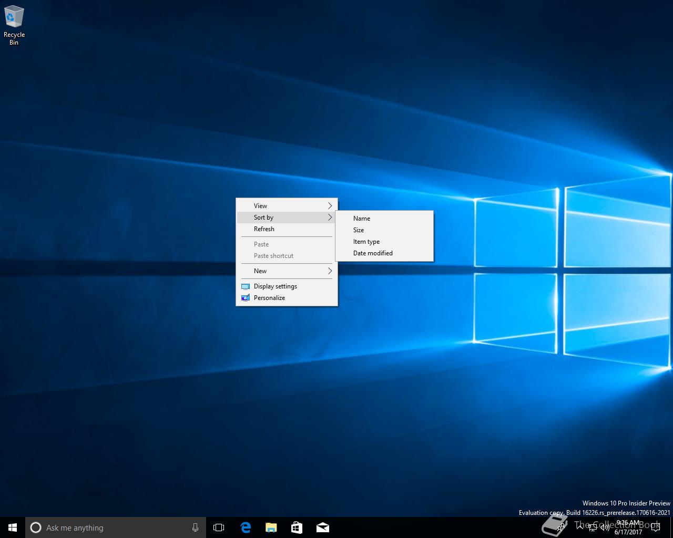Launch Microsoft Edge from the taskbar
Image resolution: width=673 pixels, height=538 pixels.
245,527
